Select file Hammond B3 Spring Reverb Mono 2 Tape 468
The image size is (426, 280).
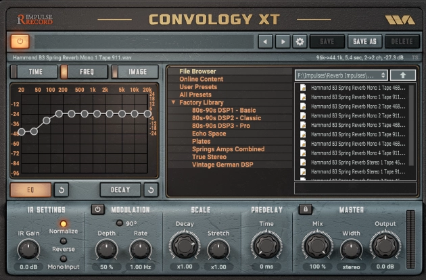pos(358,107)
